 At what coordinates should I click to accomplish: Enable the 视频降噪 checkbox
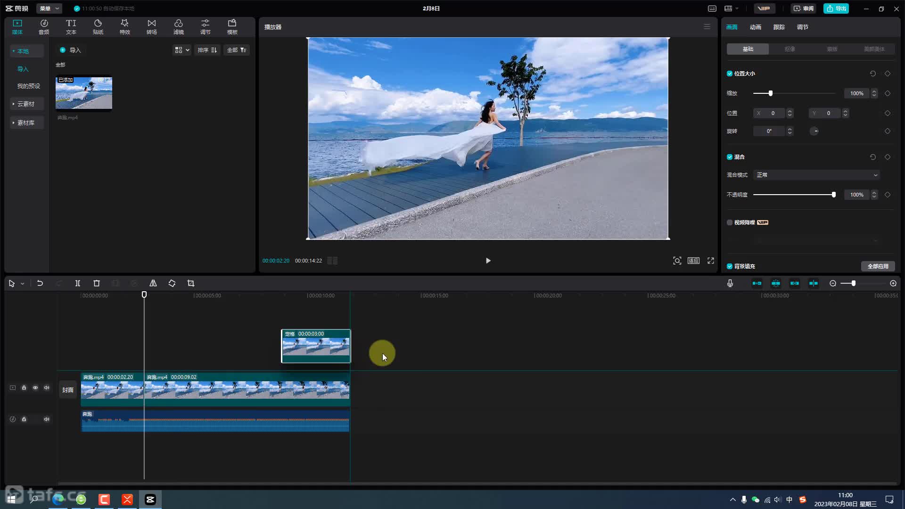tap(730, 222)
